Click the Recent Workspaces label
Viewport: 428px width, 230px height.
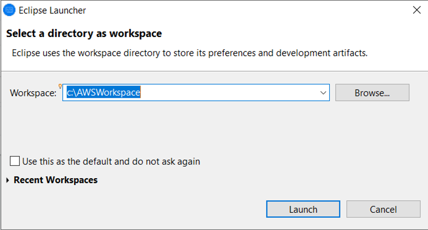point(55,180)
